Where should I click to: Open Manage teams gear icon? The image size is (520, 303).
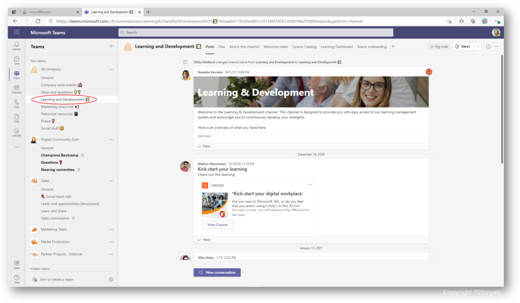(111, 280)
